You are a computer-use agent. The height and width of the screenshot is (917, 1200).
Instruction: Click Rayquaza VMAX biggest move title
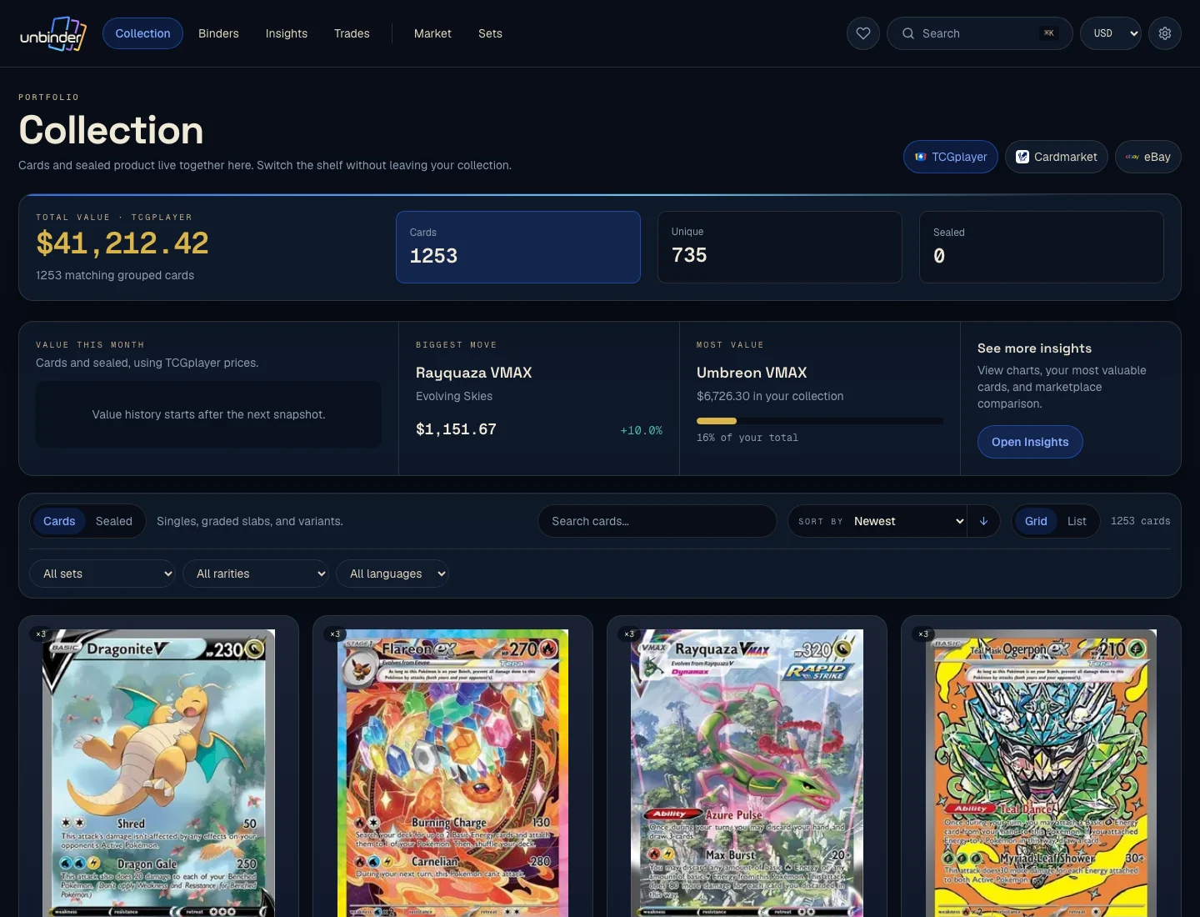473,373
